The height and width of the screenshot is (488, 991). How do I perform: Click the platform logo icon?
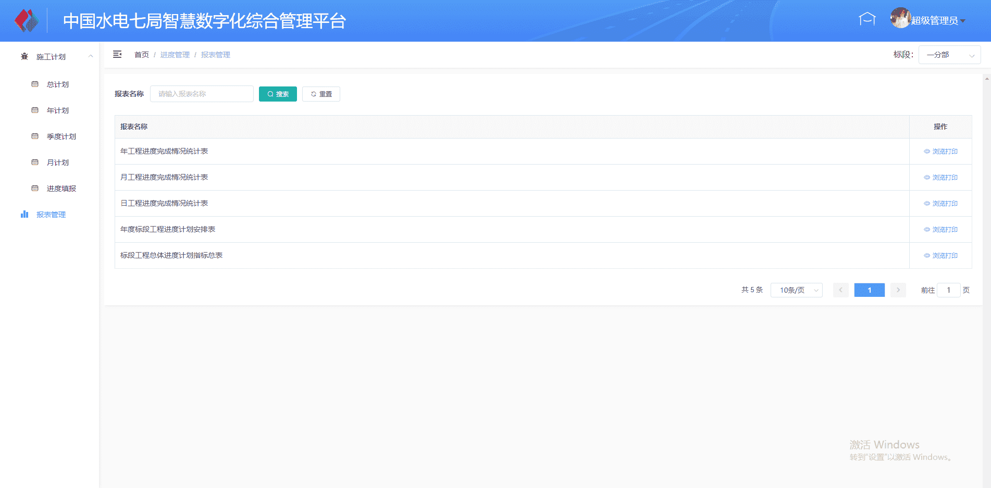(26, 21)
